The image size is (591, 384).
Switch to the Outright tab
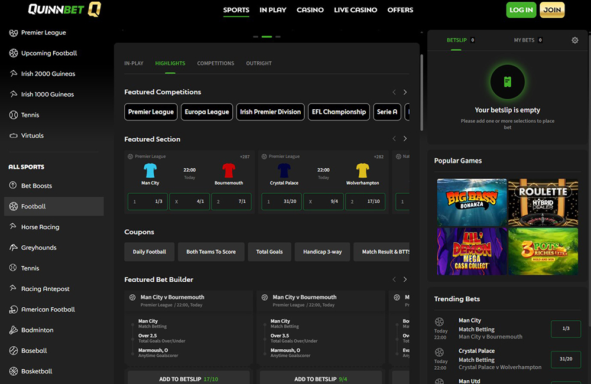click(259, 63)
